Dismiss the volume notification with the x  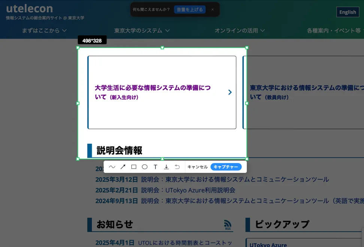tap(212, 10)
